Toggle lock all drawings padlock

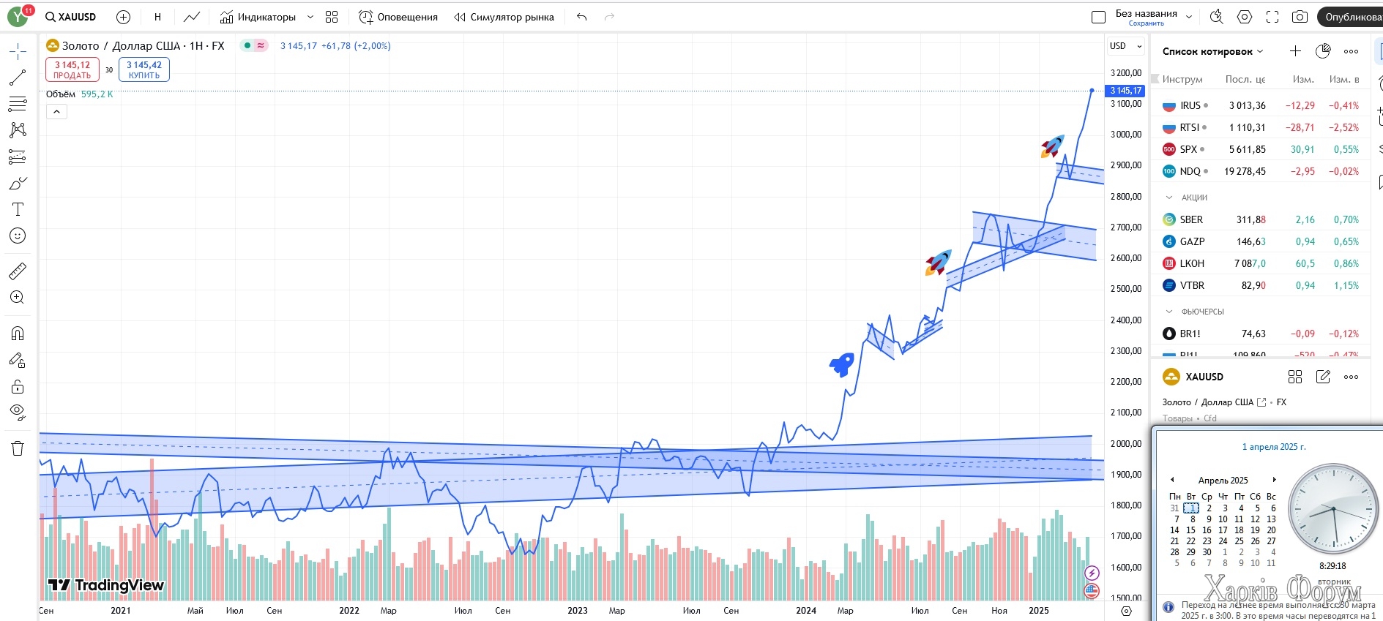[18, 386]
